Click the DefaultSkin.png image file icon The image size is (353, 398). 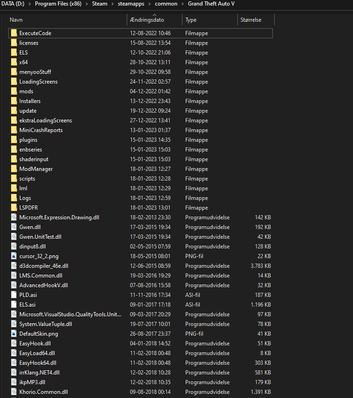tap(14, 334)
